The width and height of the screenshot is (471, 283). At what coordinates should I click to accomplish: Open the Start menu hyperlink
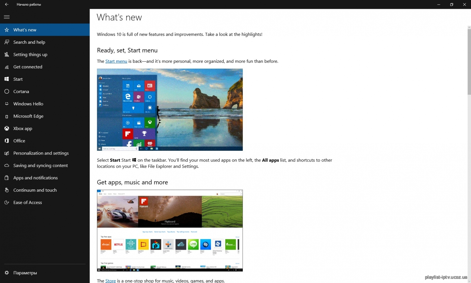(116, 61)
